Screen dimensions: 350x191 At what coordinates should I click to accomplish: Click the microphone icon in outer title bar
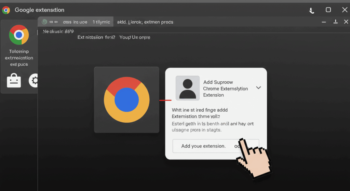click(312, 10)
